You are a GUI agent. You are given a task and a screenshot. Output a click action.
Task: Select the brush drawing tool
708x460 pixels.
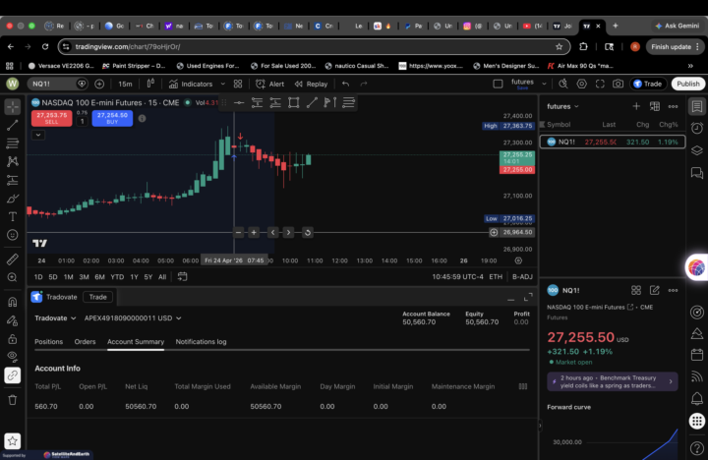13,199
